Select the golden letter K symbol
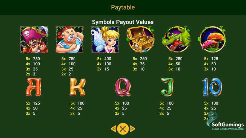Image resolution: width=246 pixels, height=138 pixels. click(78, 87)
